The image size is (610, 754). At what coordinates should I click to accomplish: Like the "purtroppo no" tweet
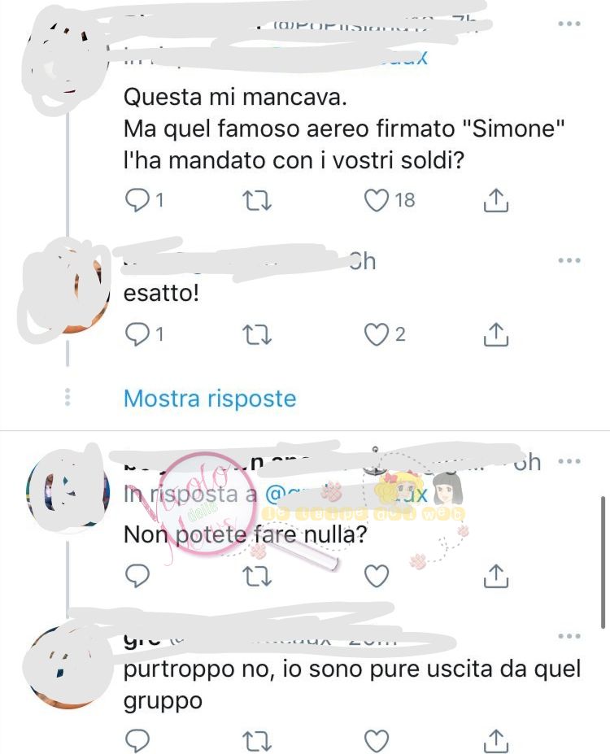(x=376, y=740)
